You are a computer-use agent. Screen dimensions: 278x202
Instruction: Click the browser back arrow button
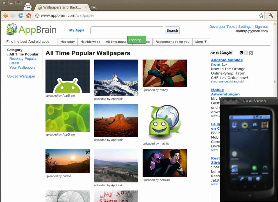tap(6, 15)
